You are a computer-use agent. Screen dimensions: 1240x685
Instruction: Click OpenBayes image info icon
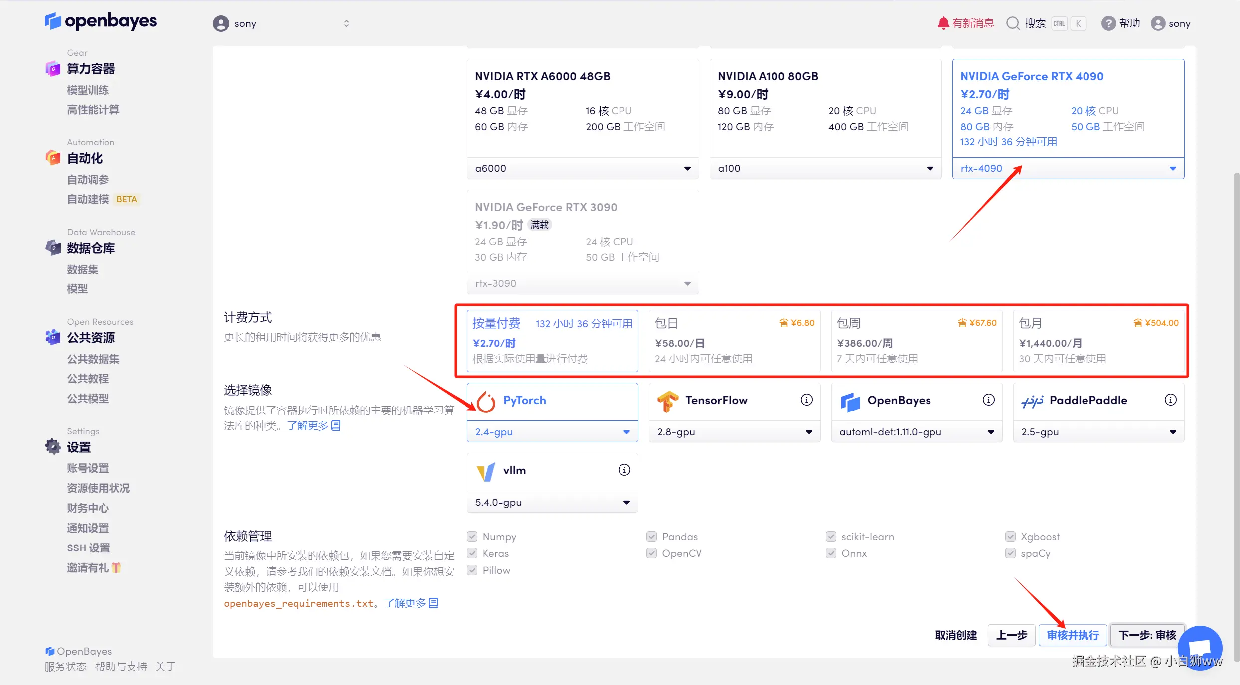[x=988, y=400]
